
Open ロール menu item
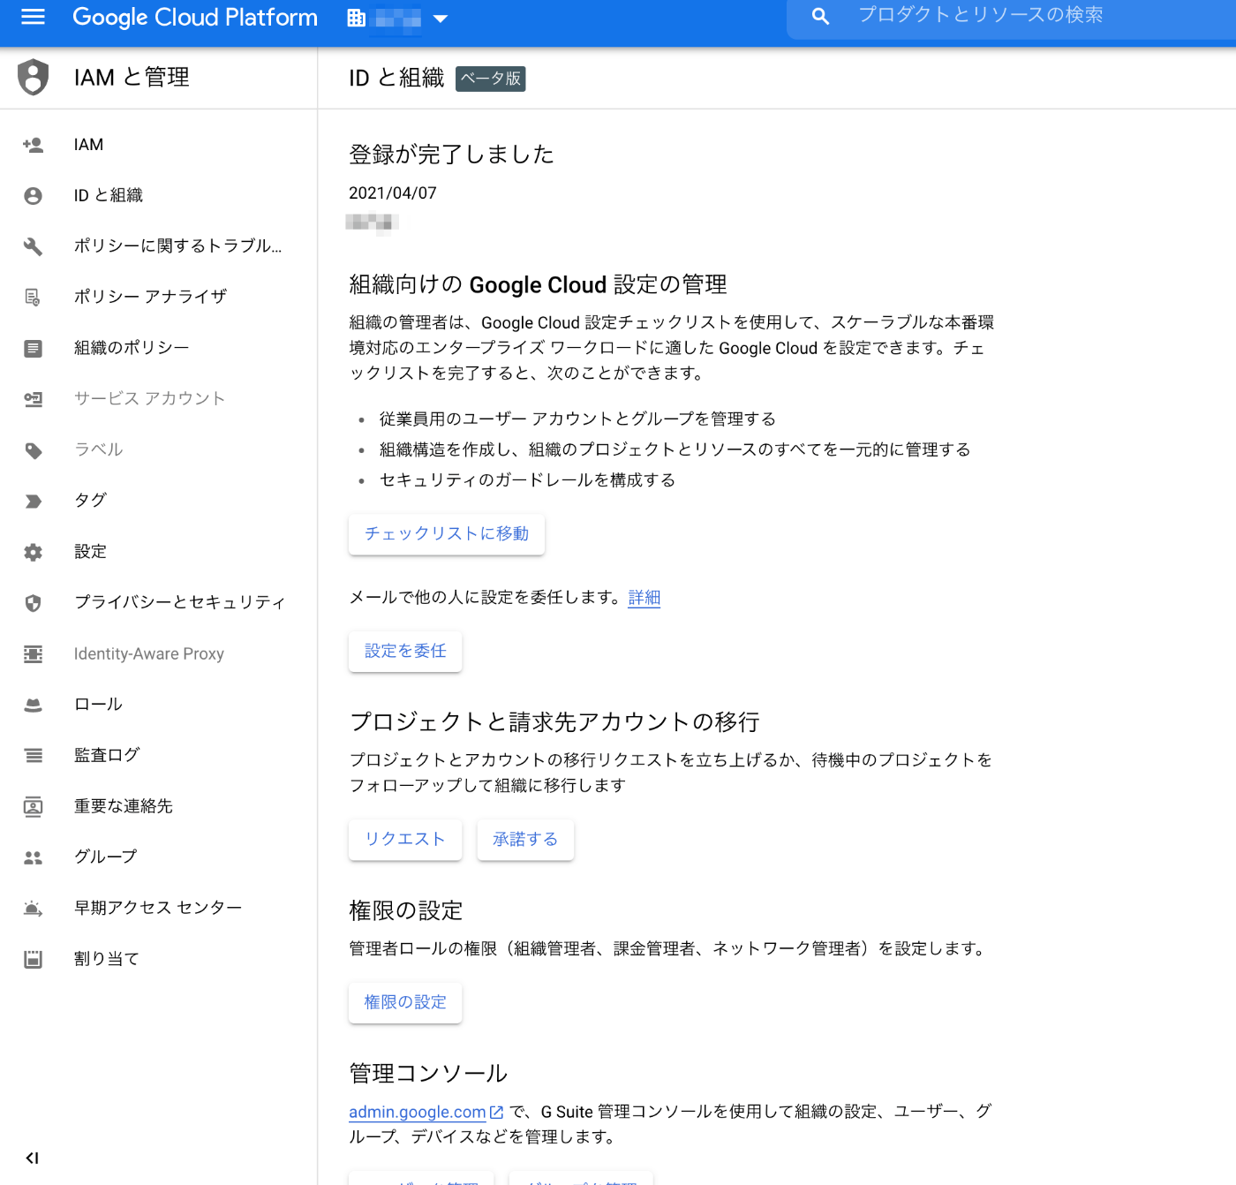coord(159,705)
